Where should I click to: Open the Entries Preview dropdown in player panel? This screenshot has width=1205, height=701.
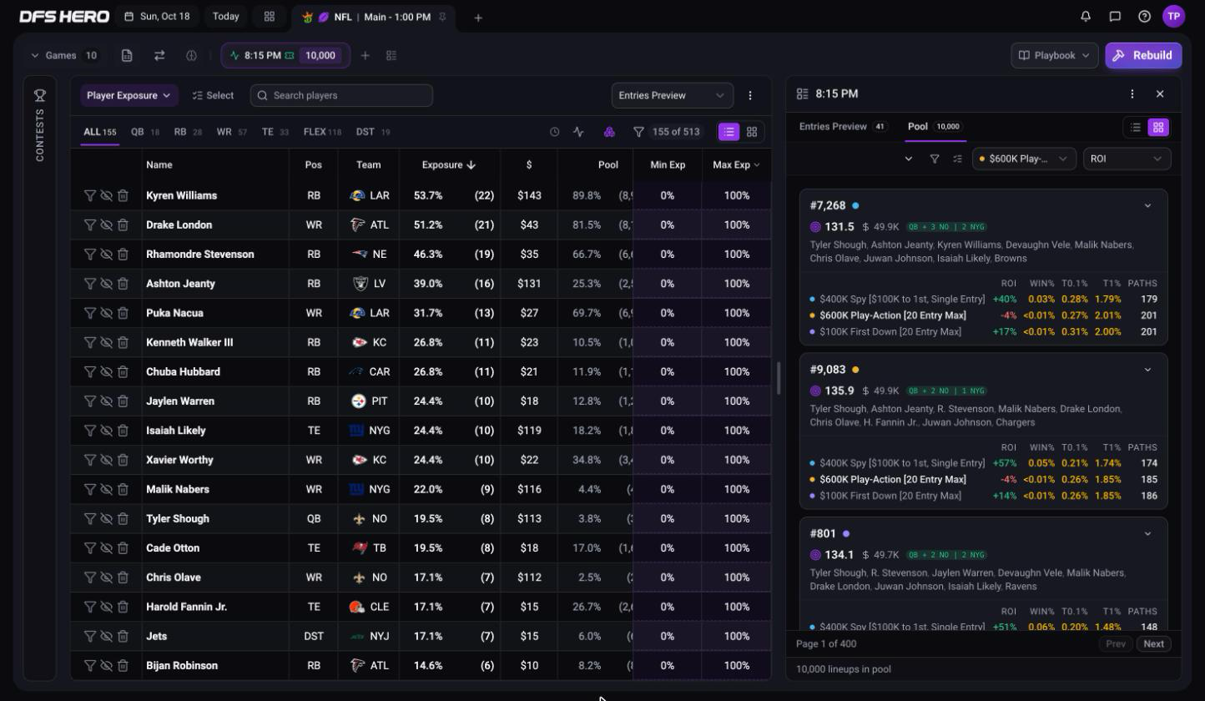pyautogui.click(x=672, y=95)
